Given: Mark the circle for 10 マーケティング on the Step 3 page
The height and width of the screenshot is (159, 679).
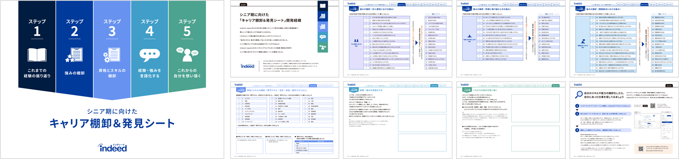Looking at the screenshot, I should [239, 122].
